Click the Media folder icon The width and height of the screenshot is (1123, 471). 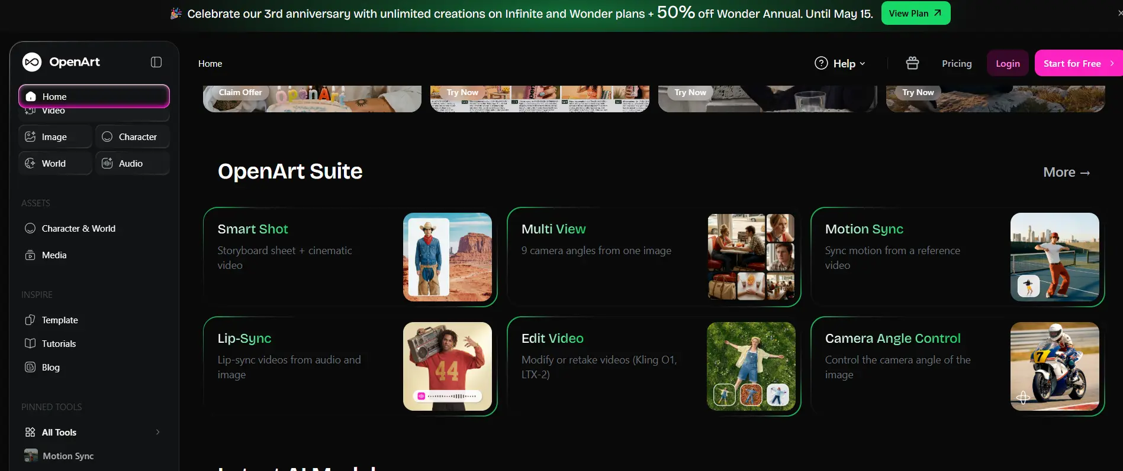pos(30,255)
